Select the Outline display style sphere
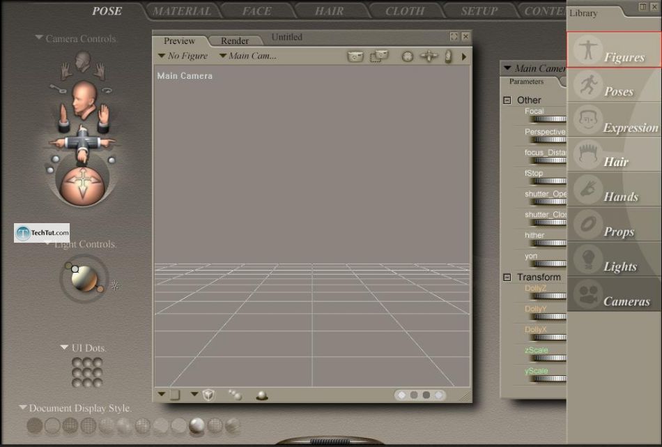The height and width of the screenshot is (447, 662). click(x=52, y=426)
